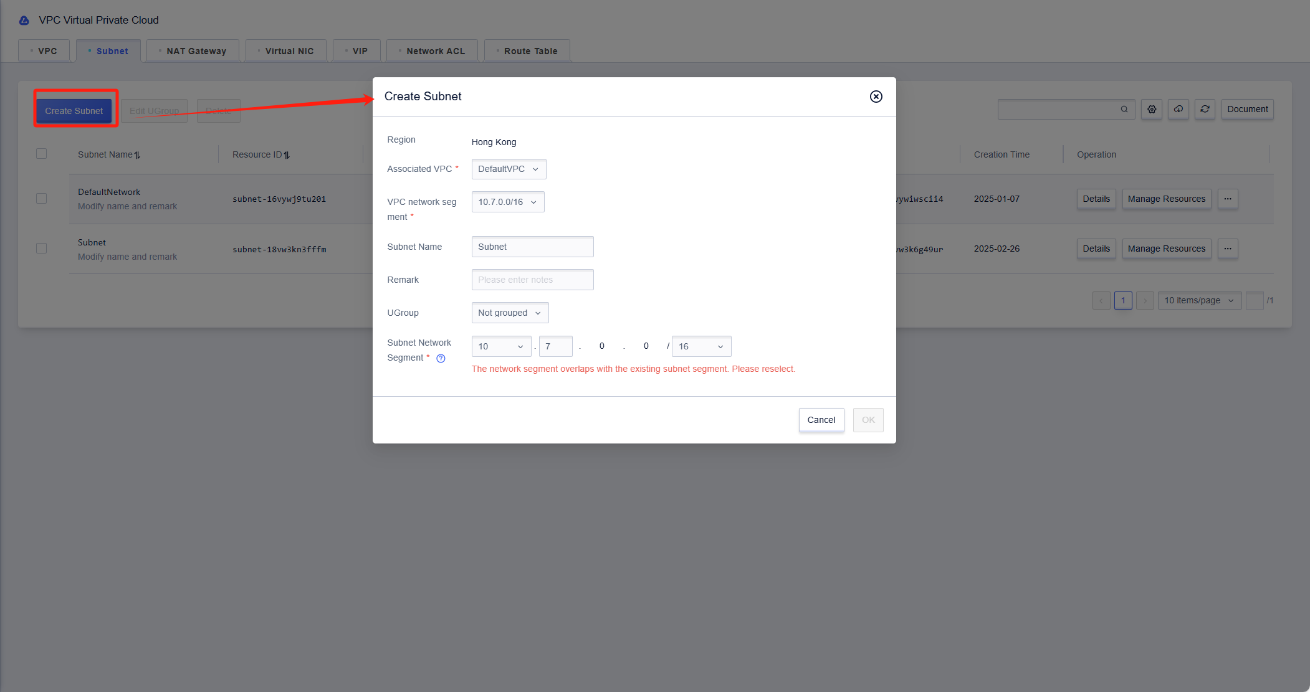
Task: Open the UGroup Not grouped dropdown
Action: point(510,313)
